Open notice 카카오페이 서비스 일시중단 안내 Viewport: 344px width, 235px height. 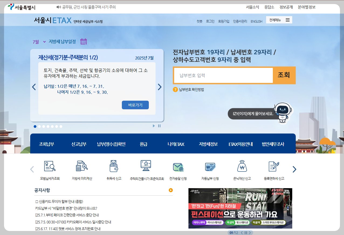(73, 222)
